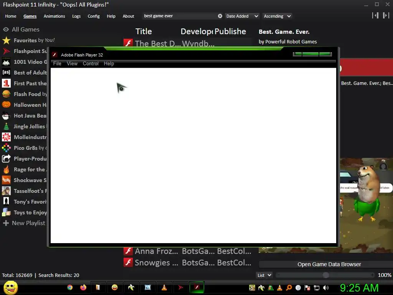Screen dimensions: 393x295
Task: Clear the search box with the X icon
Action: (x=220, y=16)
